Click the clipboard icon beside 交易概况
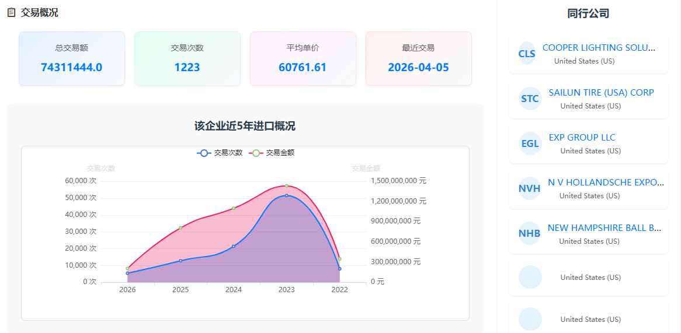The image size is (681, 333). pos(12,13)
